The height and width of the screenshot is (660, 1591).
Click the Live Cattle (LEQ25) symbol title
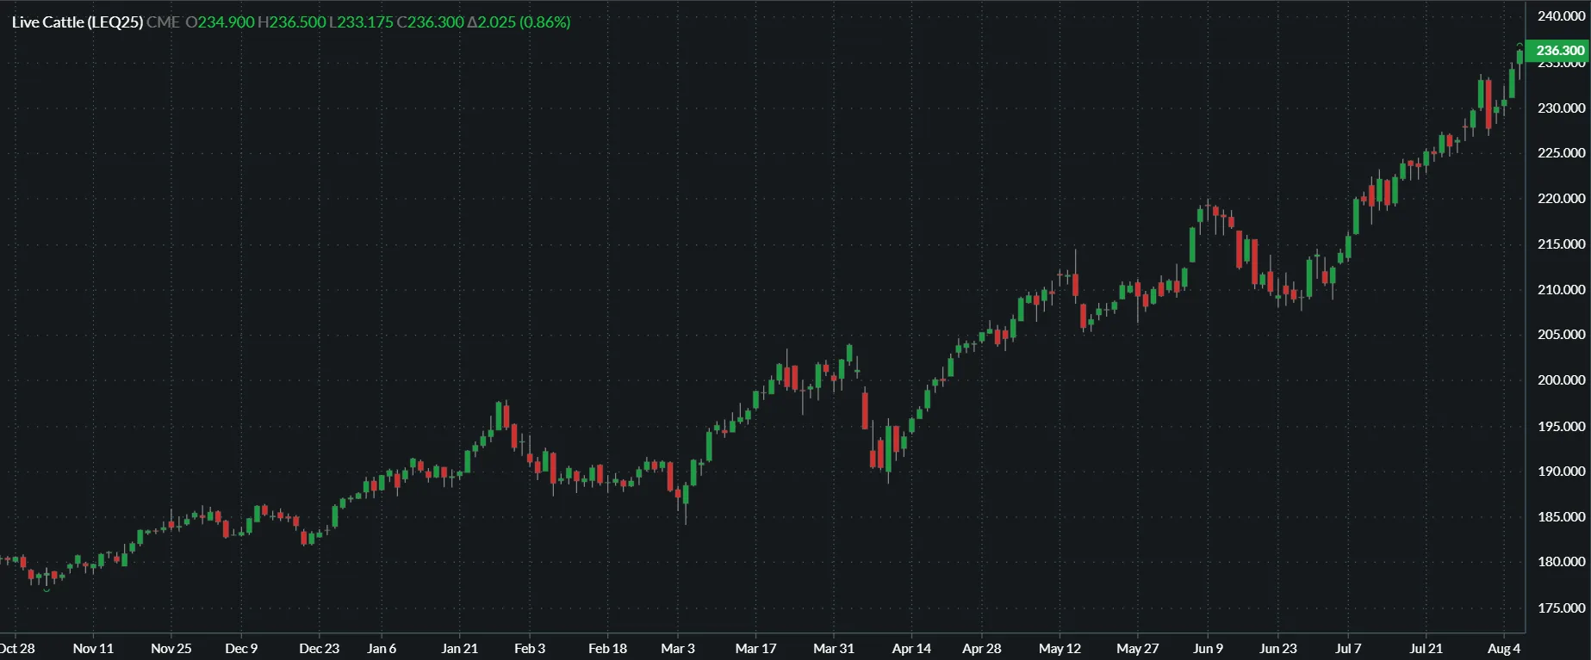[x=78, y=22]
